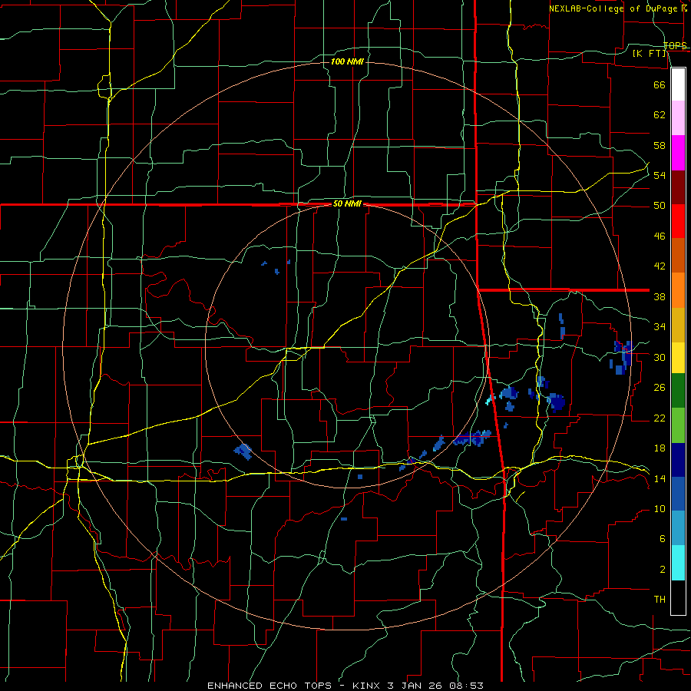
Task: Click the '46' legend value
Action: 660,236
